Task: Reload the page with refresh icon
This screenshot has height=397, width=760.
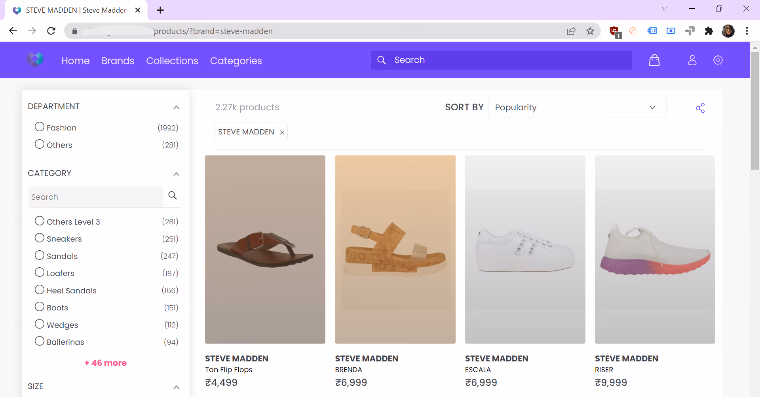Action: [51, 31]
